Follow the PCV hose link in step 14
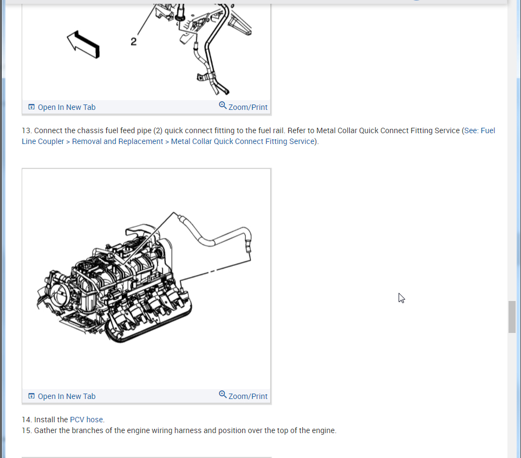Image resolution: width=521 pixels, height=458 pixels. tap(87, 420)
